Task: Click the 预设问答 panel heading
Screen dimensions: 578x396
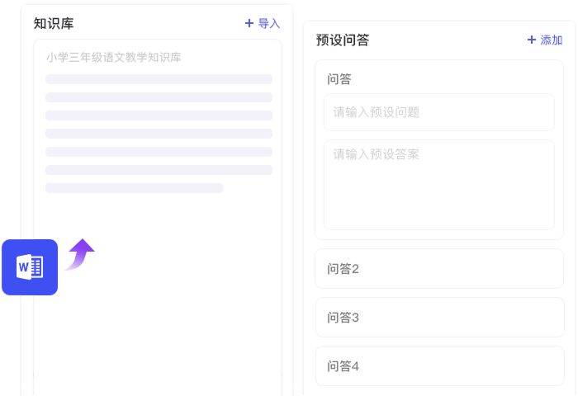Action: [343, 40]
